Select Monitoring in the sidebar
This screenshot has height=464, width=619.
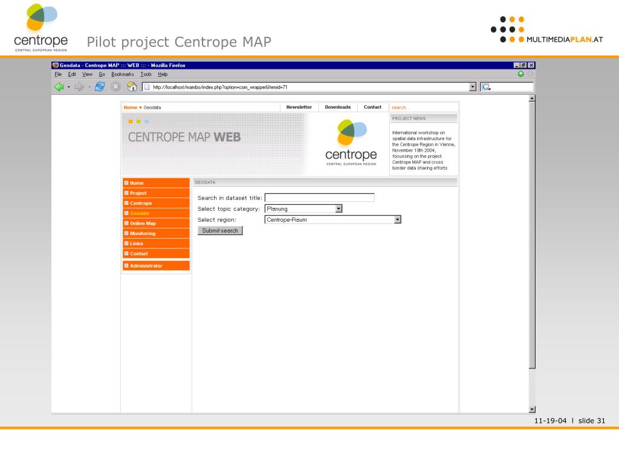click(156, 234)
